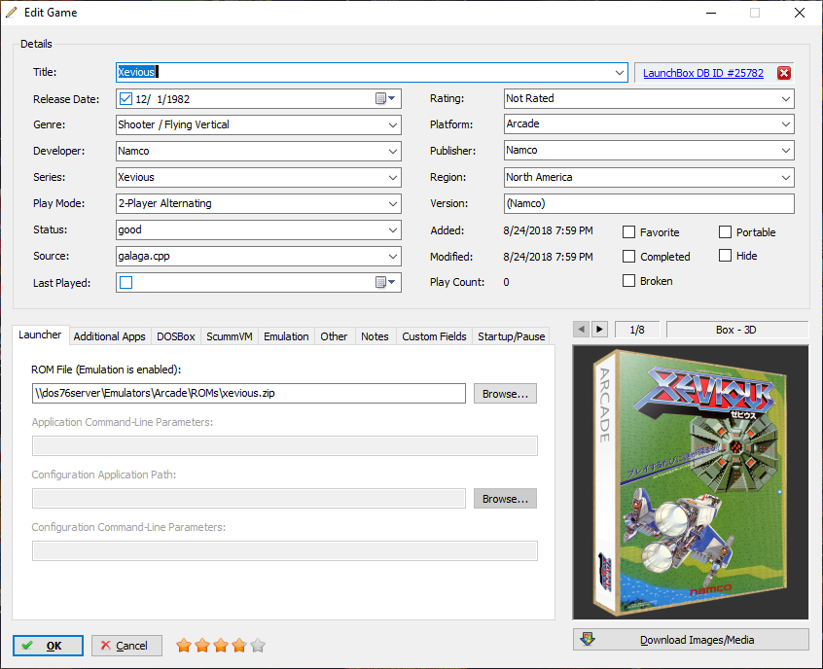Open the ScummVM tab
This screenshot has height=669, width=823.
coord(230,336)
